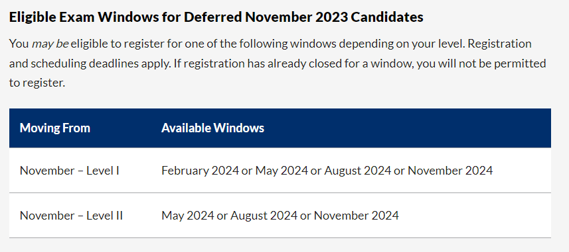The height and width of the screenshot is (252, 569).
Task: Click May 2024 in Level II row
Action: coord(188,216)
